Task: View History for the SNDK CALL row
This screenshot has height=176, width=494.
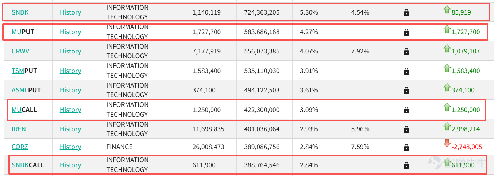Action: tap(70, 165)
